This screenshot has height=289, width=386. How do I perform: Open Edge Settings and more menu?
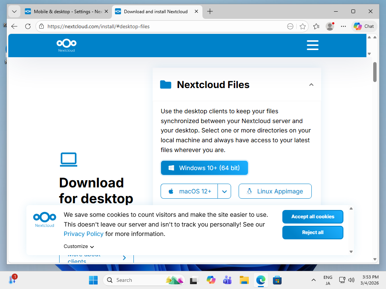(343, 26)
